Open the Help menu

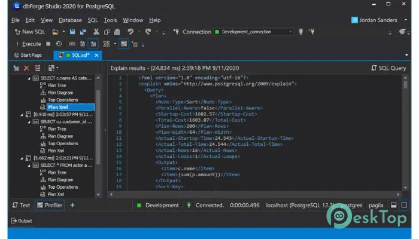coord(154,20)
